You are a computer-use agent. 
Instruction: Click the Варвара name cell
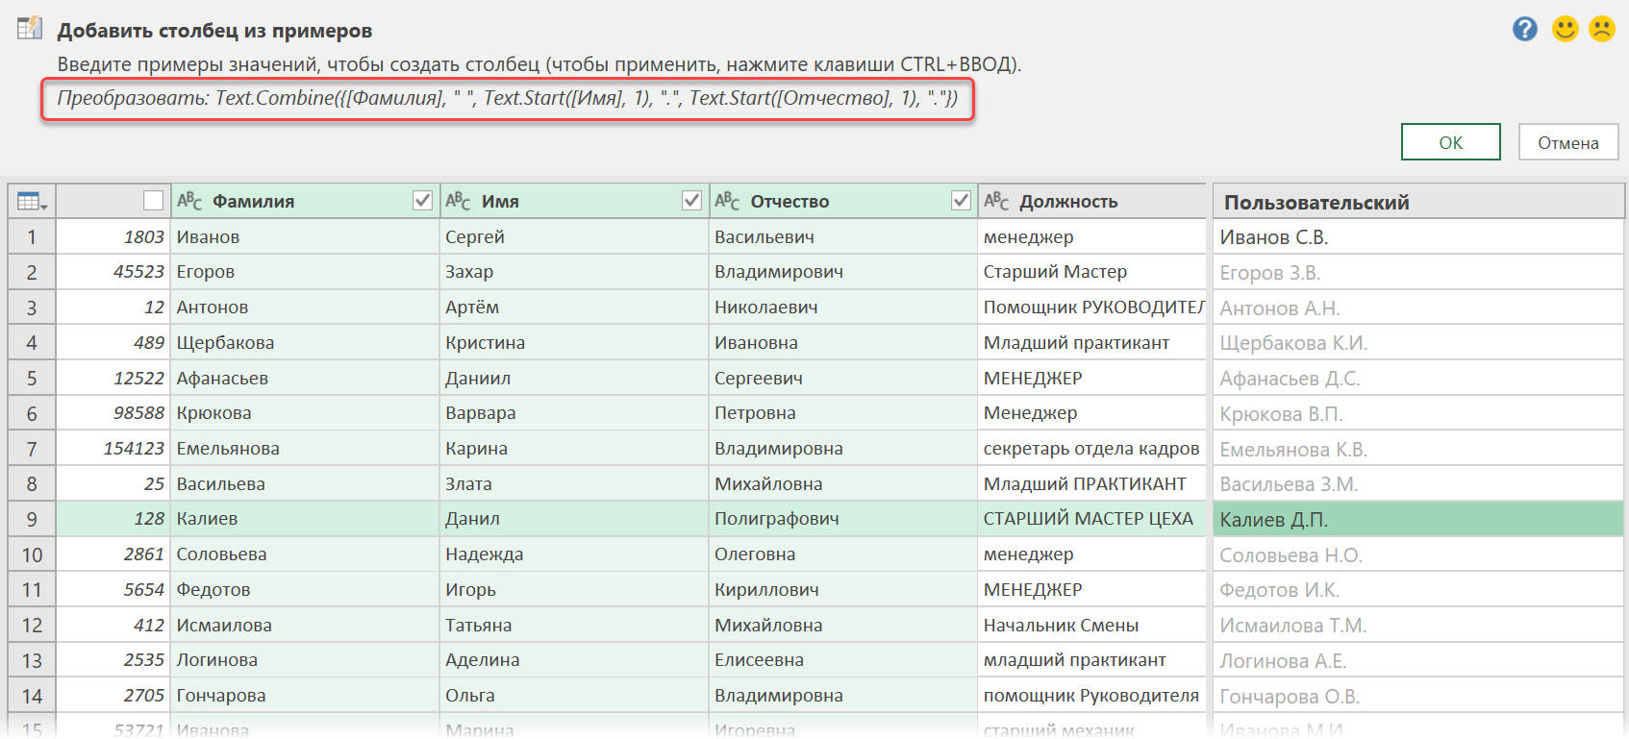[x=574, y=413]
